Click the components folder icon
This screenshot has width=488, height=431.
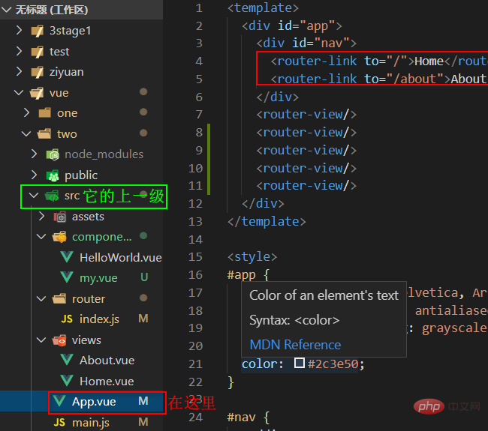tap(59, 237)
